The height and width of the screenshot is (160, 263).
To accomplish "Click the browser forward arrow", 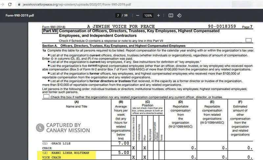I will point(2,4).
